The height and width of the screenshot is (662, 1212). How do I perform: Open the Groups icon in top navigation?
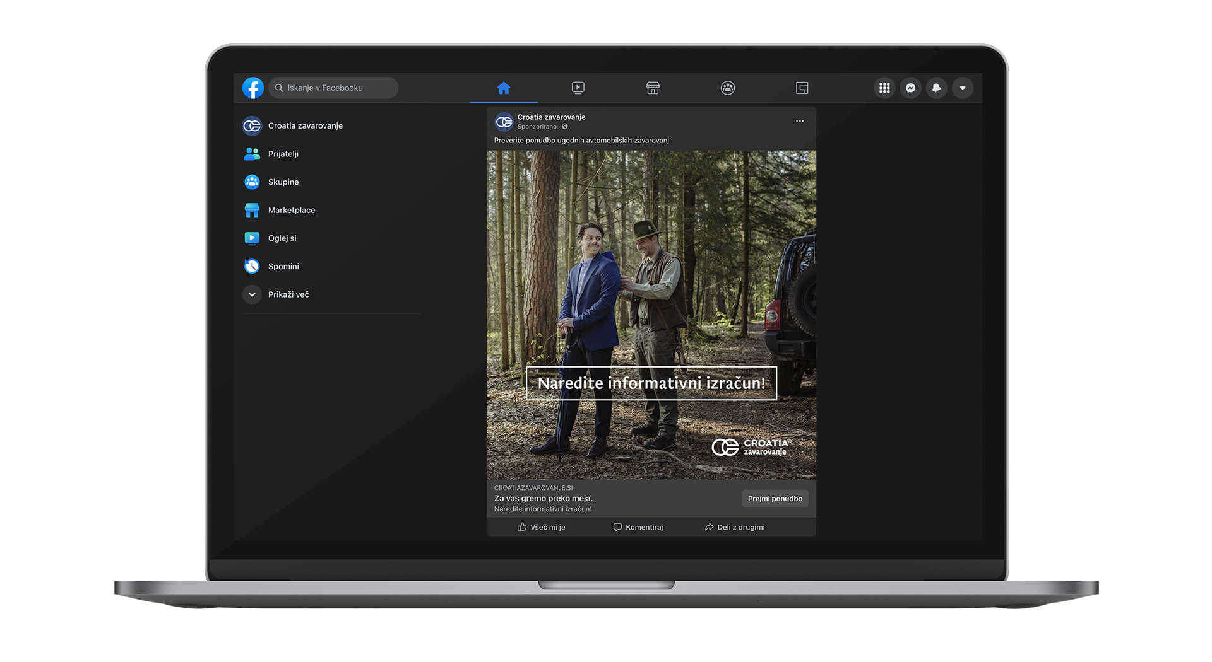tap(727, 88)
